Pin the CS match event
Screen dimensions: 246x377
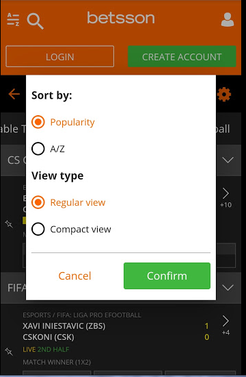(x=9, y=224)
